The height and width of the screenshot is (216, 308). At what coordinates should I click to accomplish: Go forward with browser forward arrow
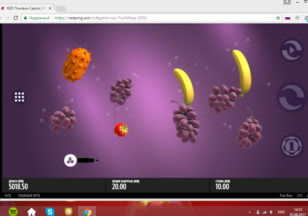point(7,18)
